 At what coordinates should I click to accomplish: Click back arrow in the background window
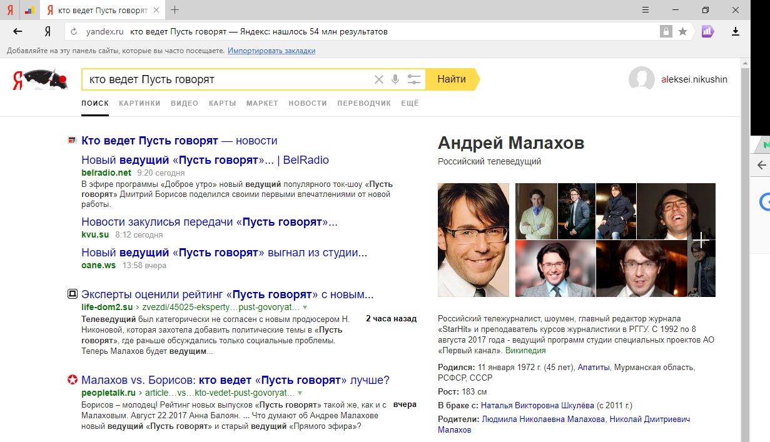[761, 165]
